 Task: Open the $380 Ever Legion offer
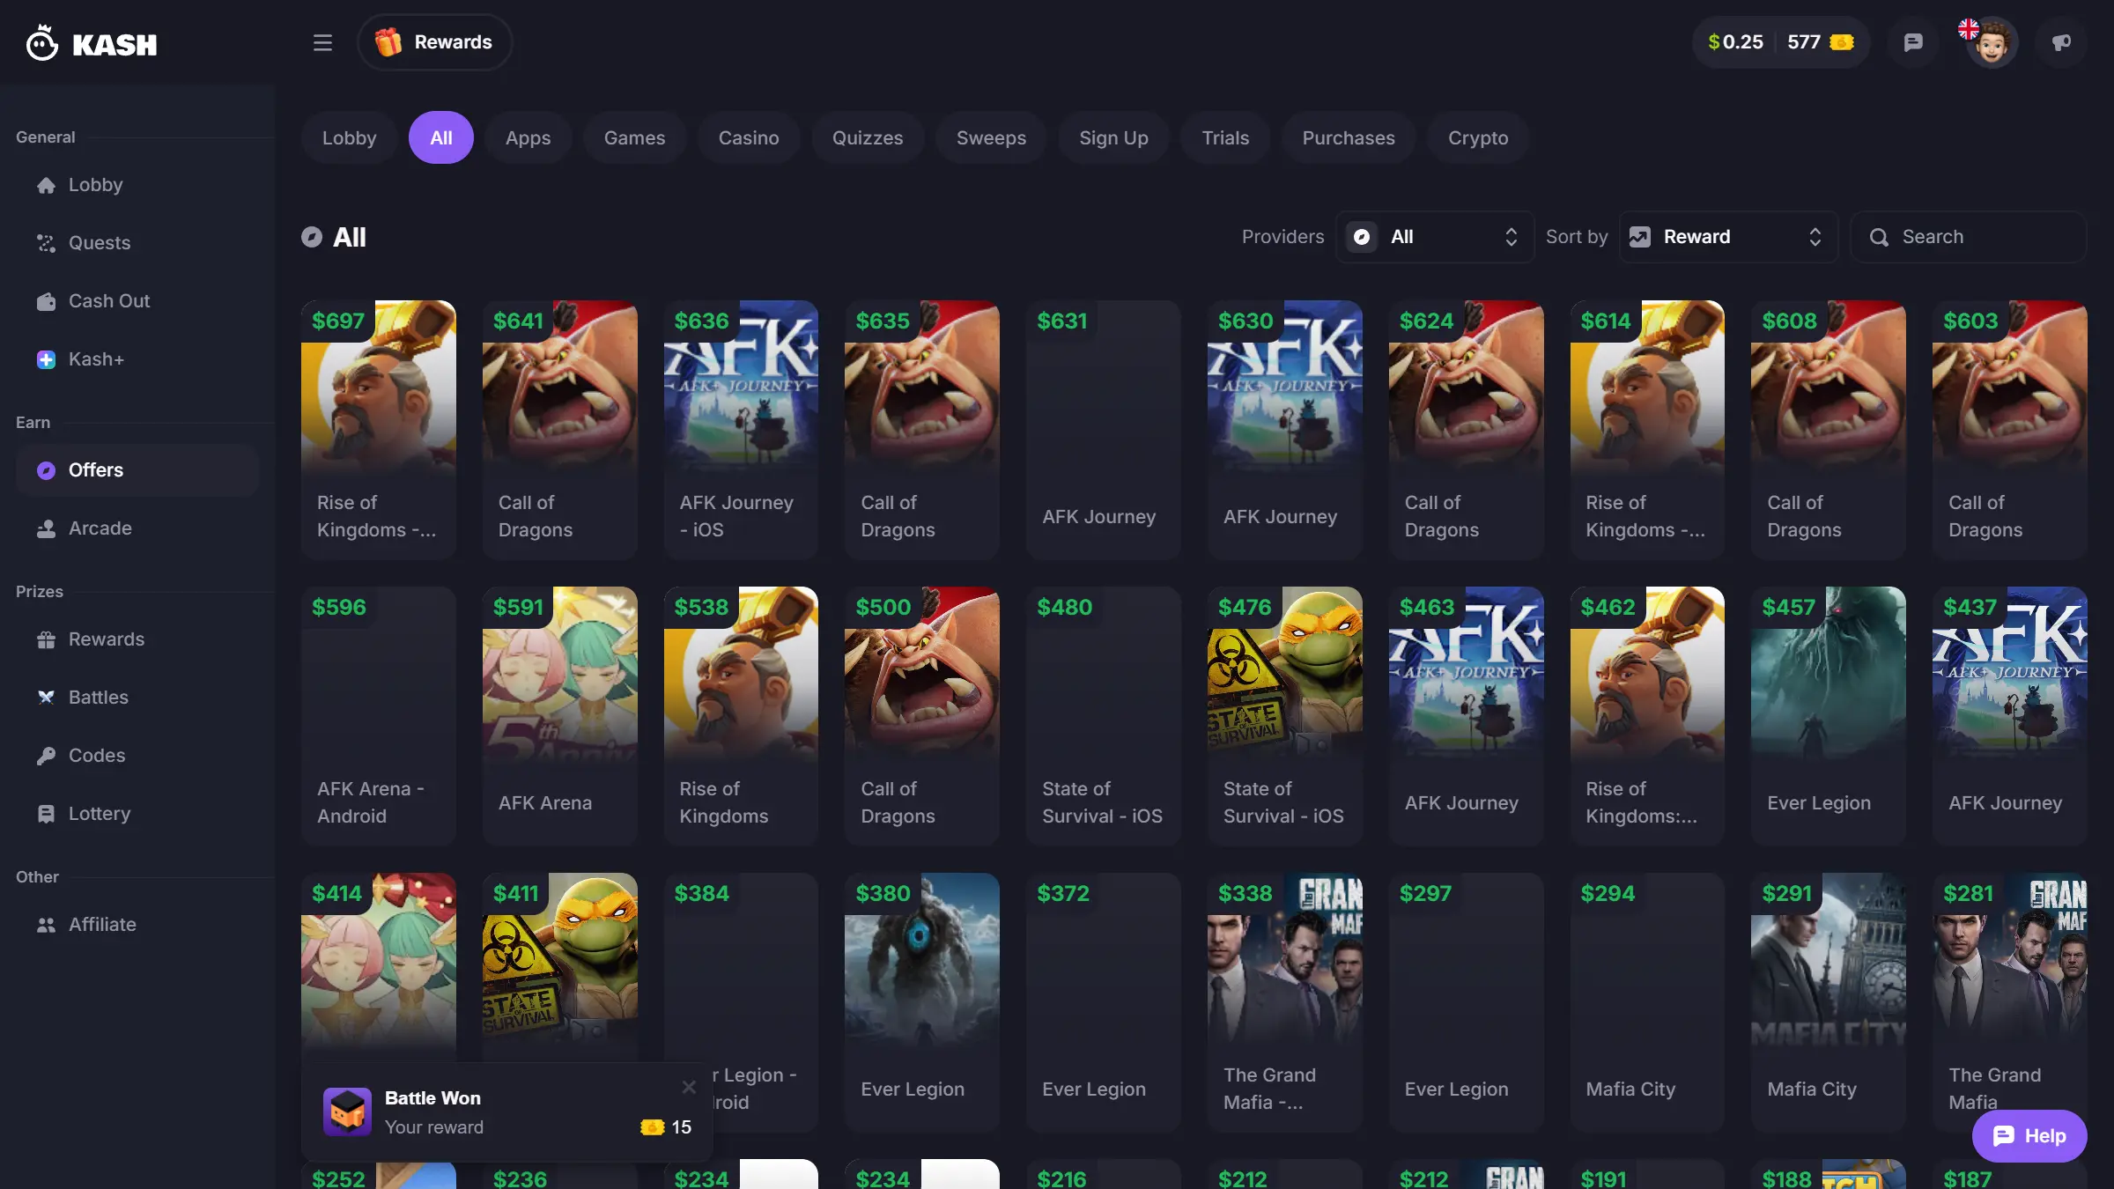pyautogui.click(x=922, y=1002)
